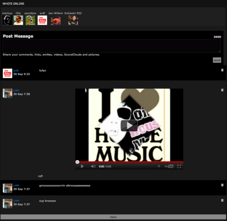Delete the video post from 29 Sep 7:38
Screen dimensions: 227x221
coord(222,90)
